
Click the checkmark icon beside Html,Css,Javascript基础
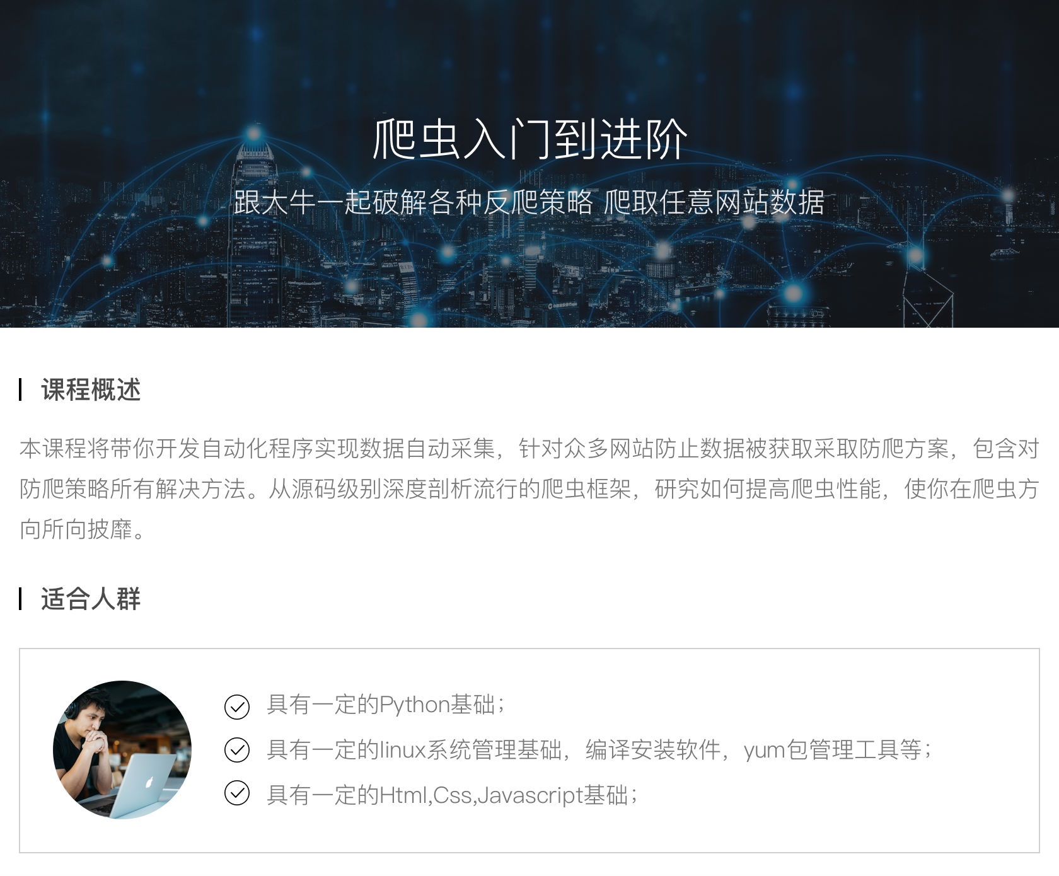tap(237, 793)
